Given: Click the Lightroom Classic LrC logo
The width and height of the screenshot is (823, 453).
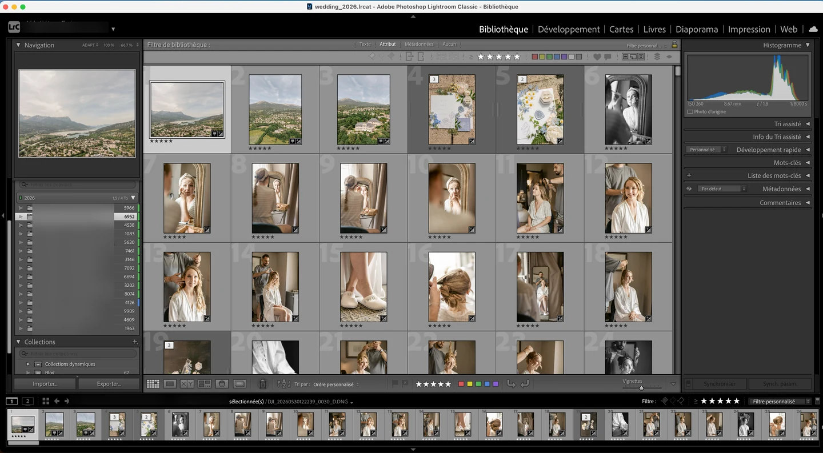Looking at the screenshot, I should pos(15,27).
